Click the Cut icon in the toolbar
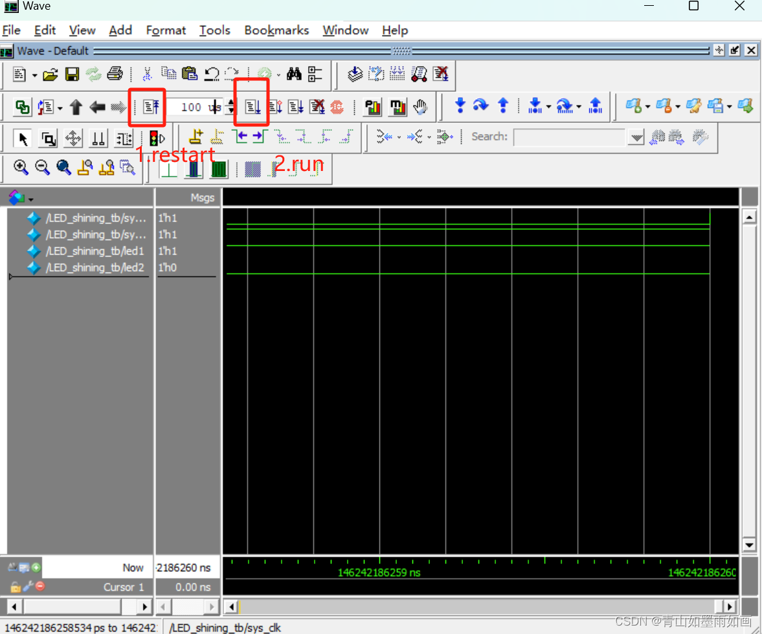This screenshot has width=762, height=634. pyautogui.click(x=148, y=74)
